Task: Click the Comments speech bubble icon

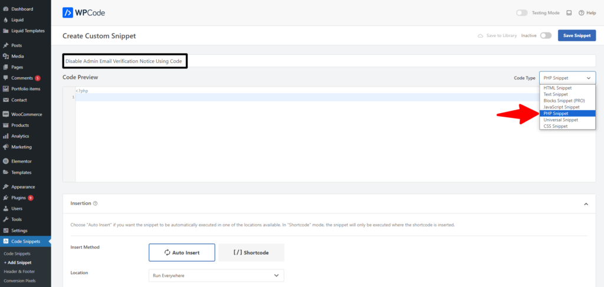Action: click(x=6, y=78)
